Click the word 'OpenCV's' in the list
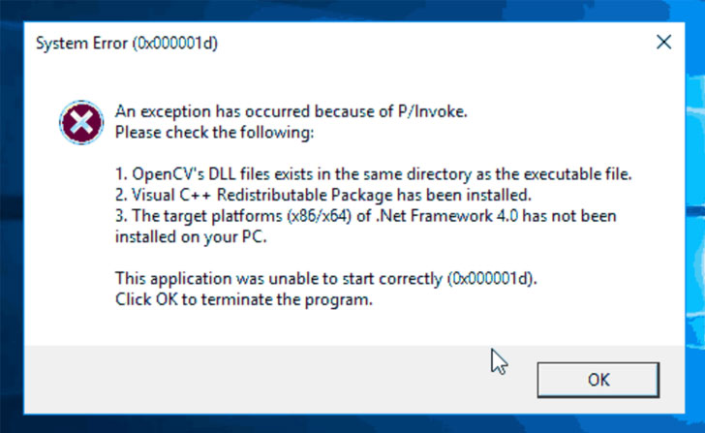This screenshot has height=433, width=705. click(x=166, y=174)
